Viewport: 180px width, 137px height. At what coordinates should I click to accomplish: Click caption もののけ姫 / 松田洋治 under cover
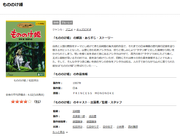click(26, 80)
